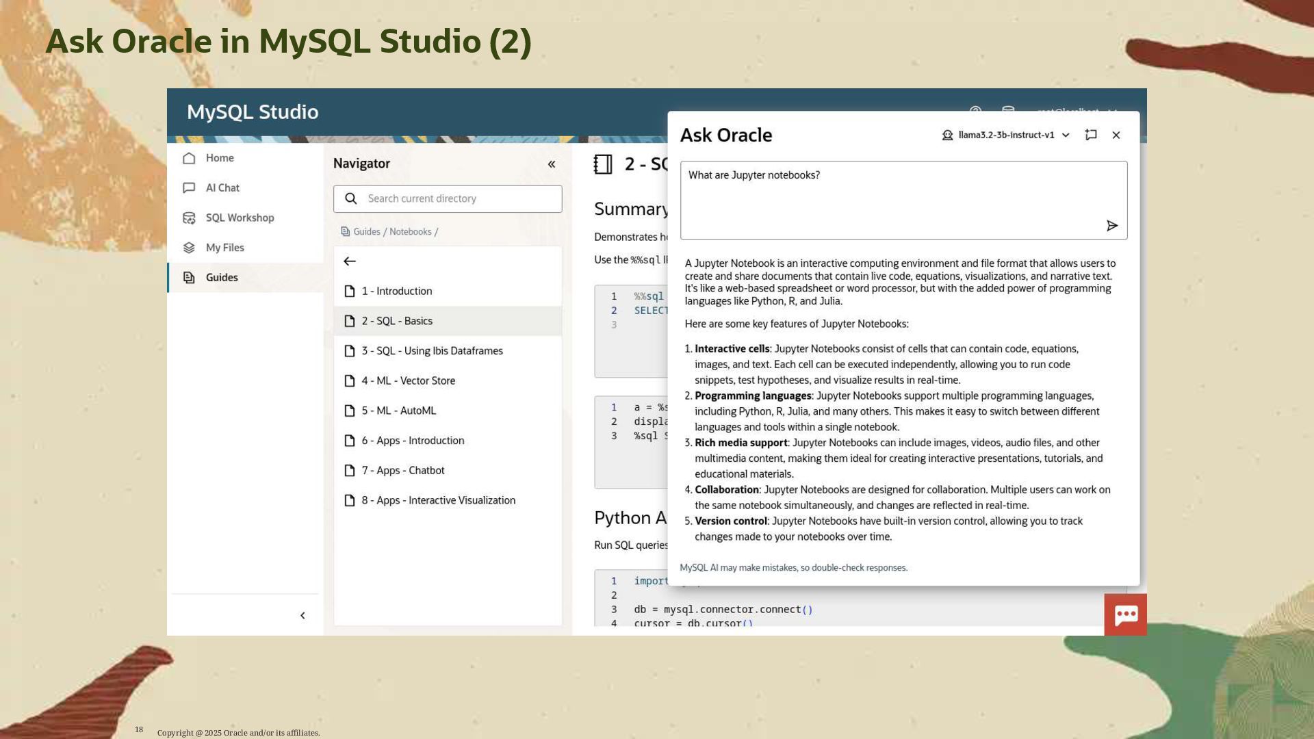
Task: Click the search magnifier icon in Navigator
Action: tap(351, 198)
